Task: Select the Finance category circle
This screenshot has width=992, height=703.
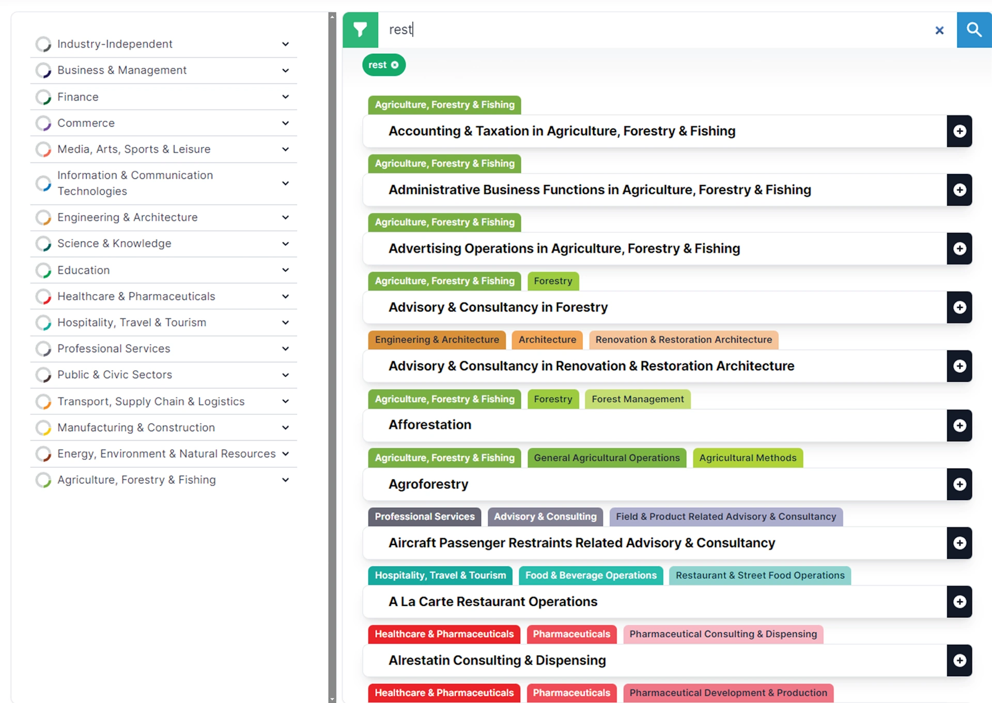Action: click(x=43, y=97)
